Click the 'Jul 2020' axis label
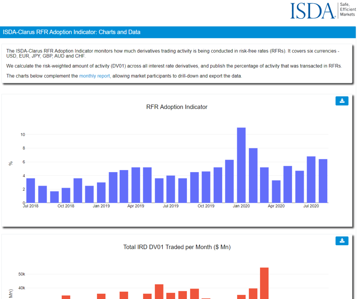This screenshot has width=357, height=299. 311,206
